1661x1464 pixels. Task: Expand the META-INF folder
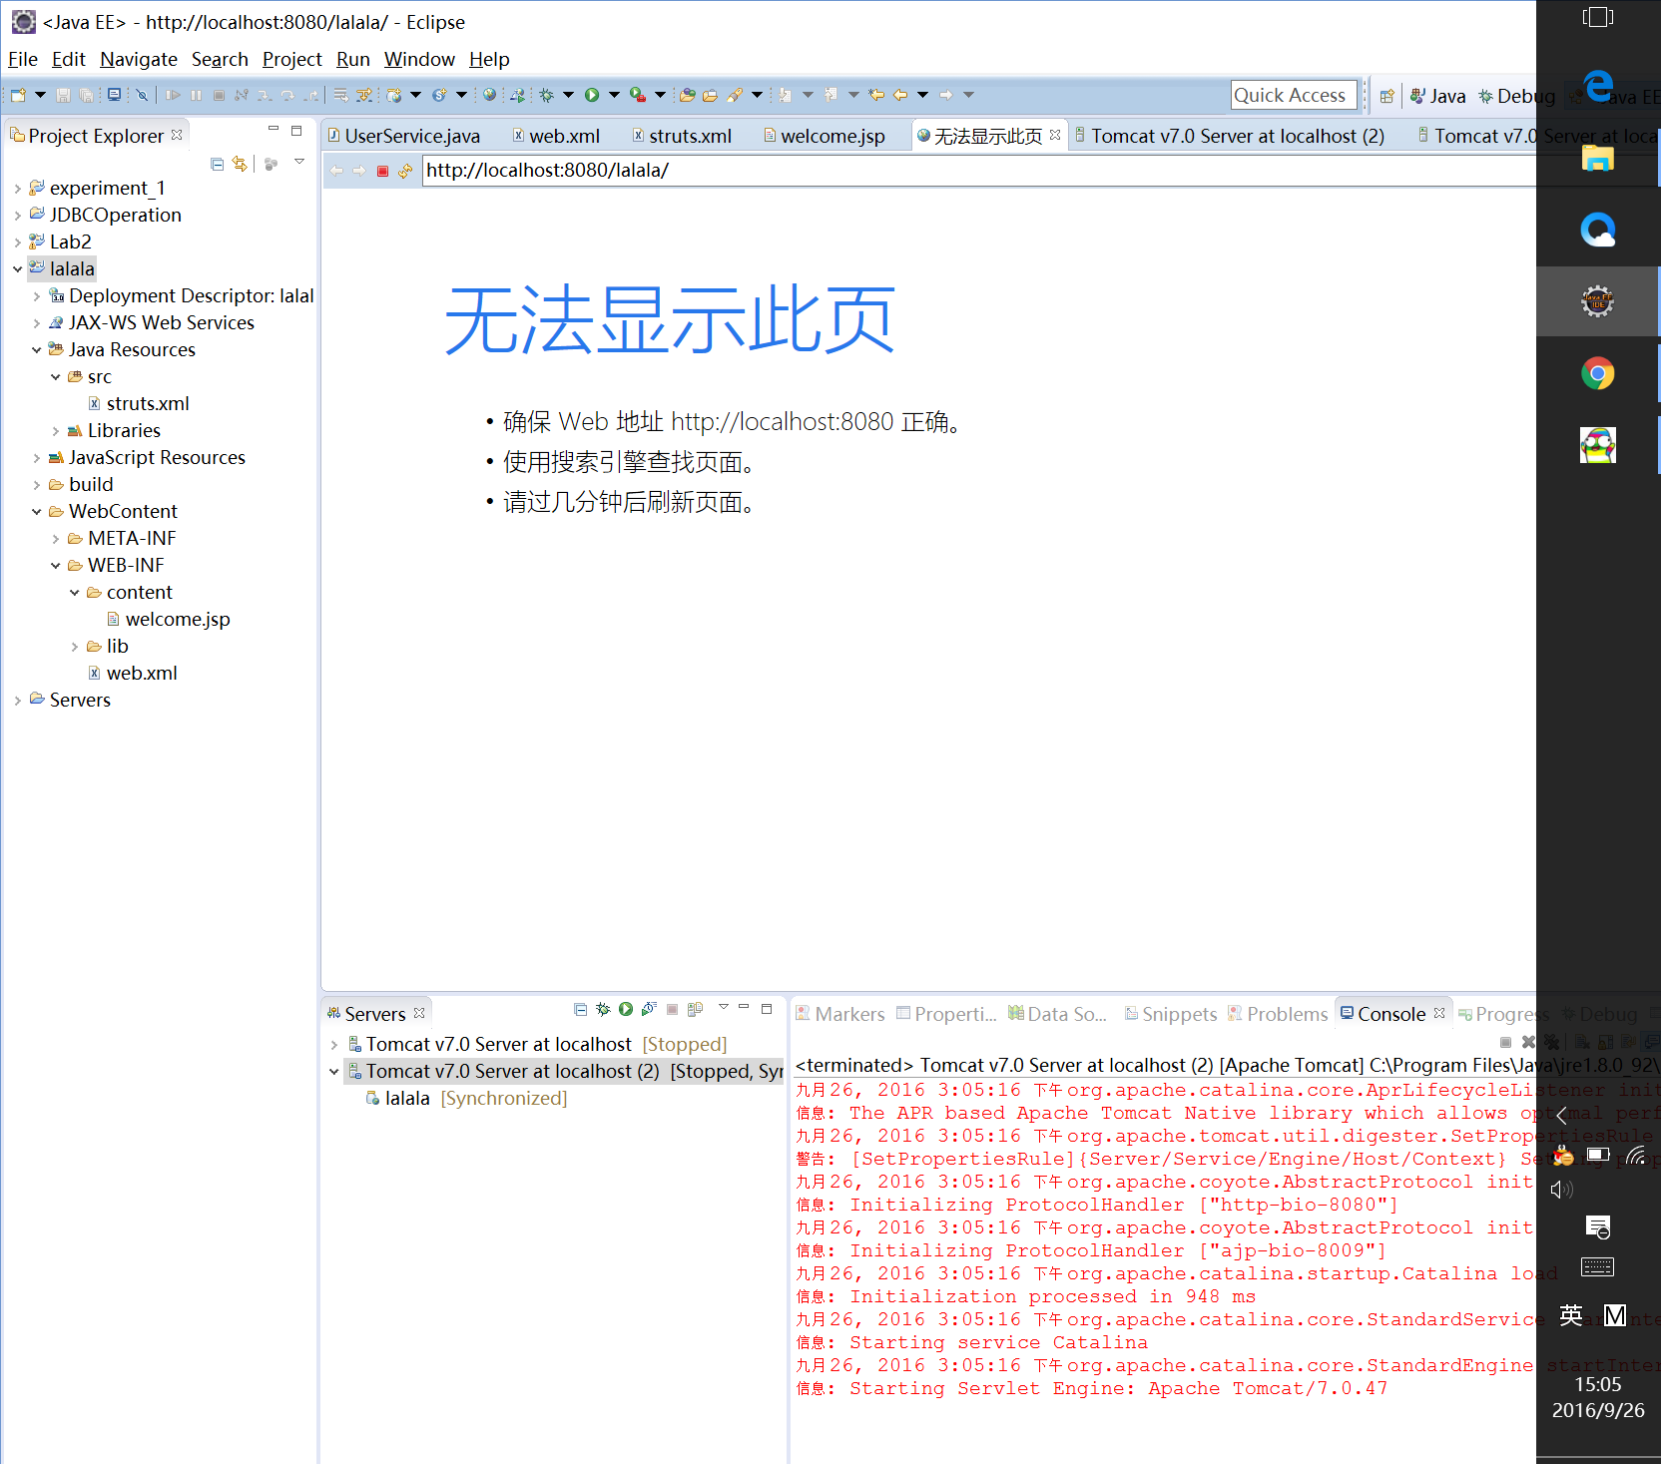(x=56, y=539)
